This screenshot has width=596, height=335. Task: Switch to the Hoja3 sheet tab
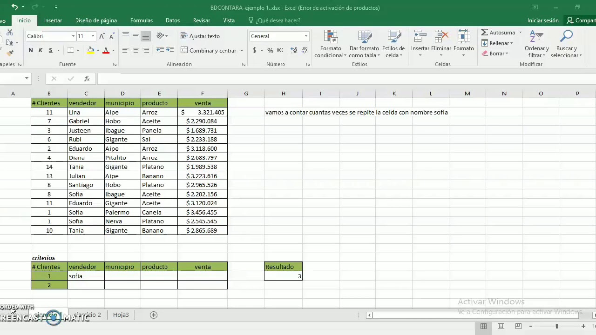121,315
